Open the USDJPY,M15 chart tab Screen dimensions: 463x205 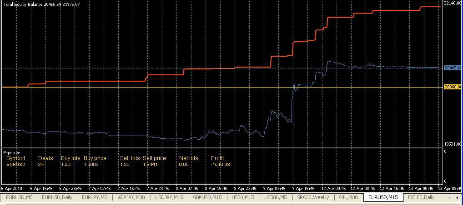pyautogui.click(x=170, y=197)
